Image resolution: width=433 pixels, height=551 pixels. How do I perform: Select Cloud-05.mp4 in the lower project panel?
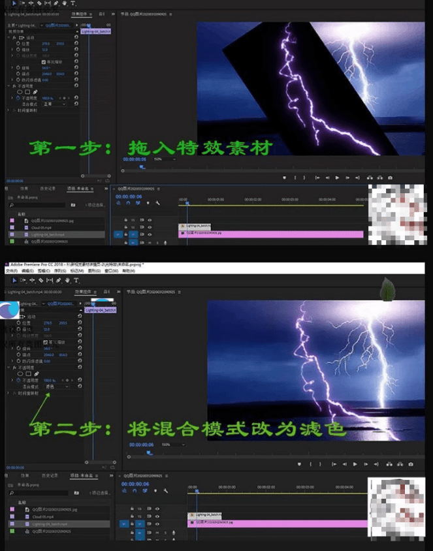click(x=43, y=516)
